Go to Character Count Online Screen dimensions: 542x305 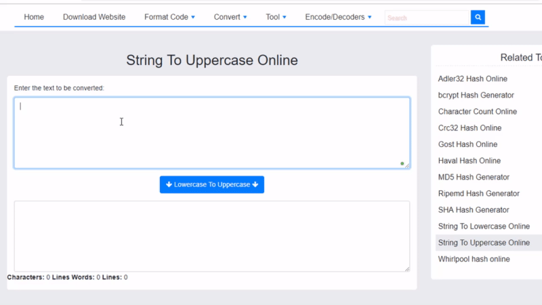coord(477,111)
